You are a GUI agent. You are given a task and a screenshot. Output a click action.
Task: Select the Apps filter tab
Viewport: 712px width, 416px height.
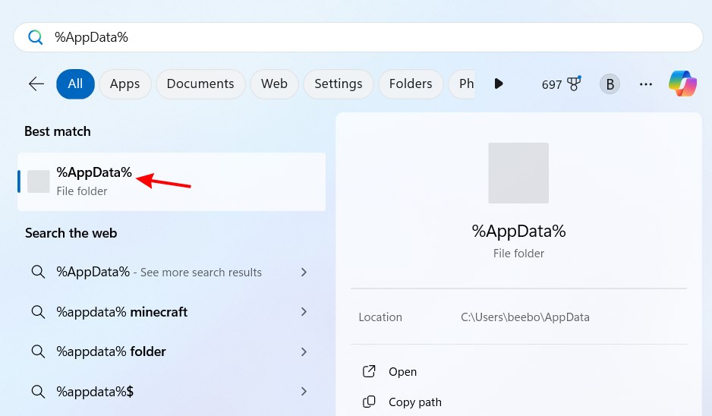coord(124,84)
